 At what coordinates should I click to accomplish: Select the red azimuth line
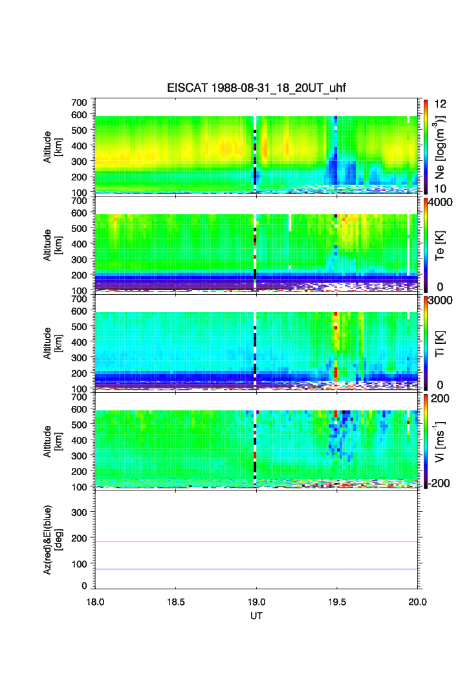coord(257,542)
